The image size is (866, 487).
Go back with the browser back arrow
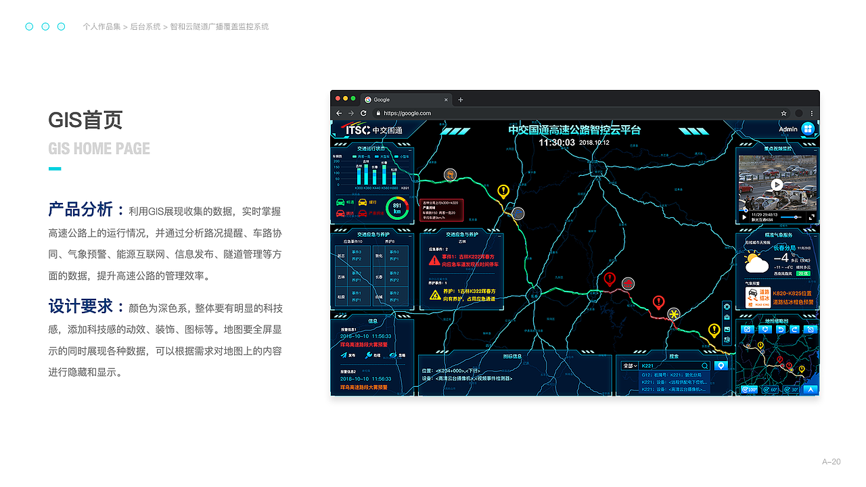338,113
